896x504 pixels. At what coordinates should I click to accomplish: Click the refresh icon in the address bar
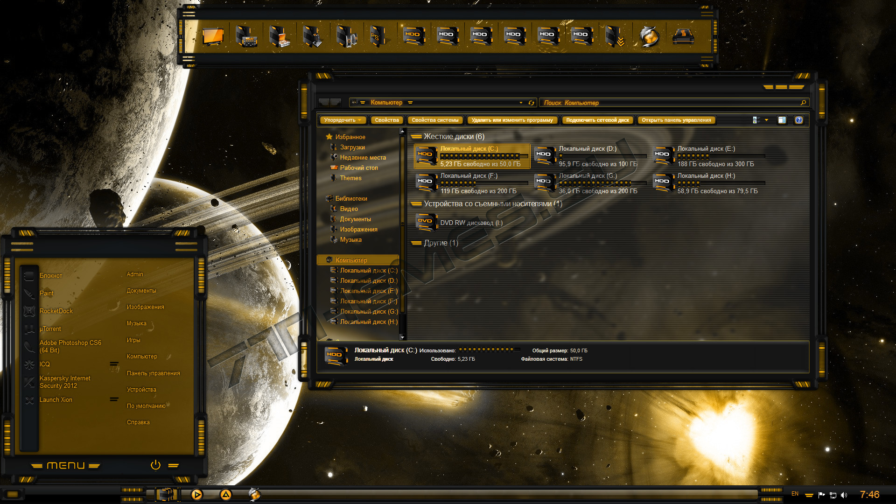[x=531, y=103]
